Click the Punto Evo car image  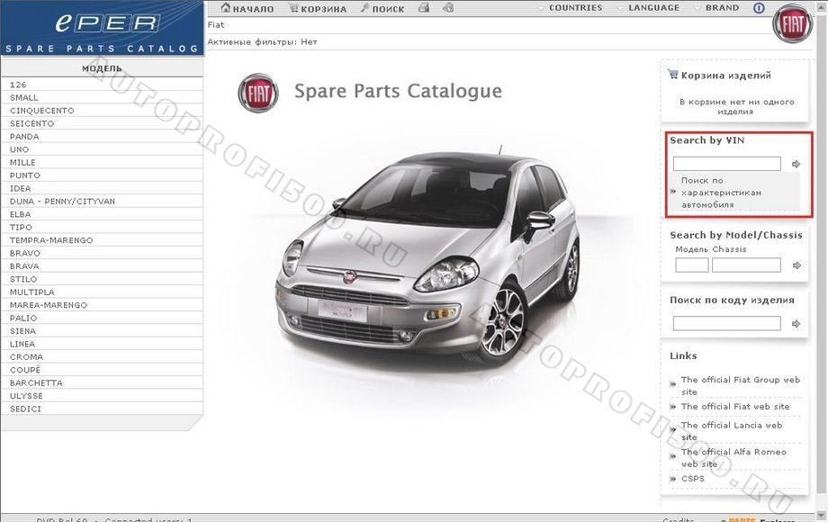(x=427, y=258)
